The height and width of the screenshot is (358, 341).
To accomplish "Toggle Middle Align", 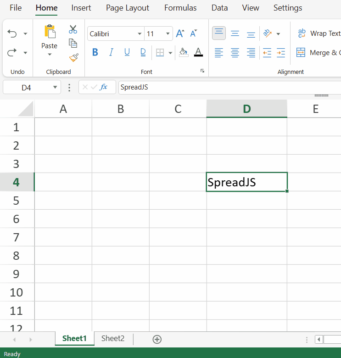I will [x=235, y=34].
